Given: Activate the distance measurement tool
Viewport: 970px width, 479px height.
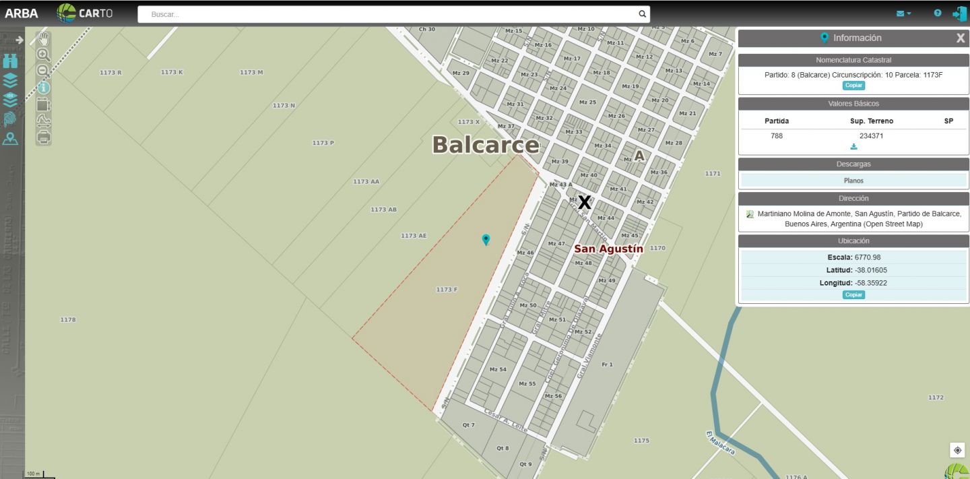Looking at the screenshot, I should pyautogui.click(x=43, y=121).
